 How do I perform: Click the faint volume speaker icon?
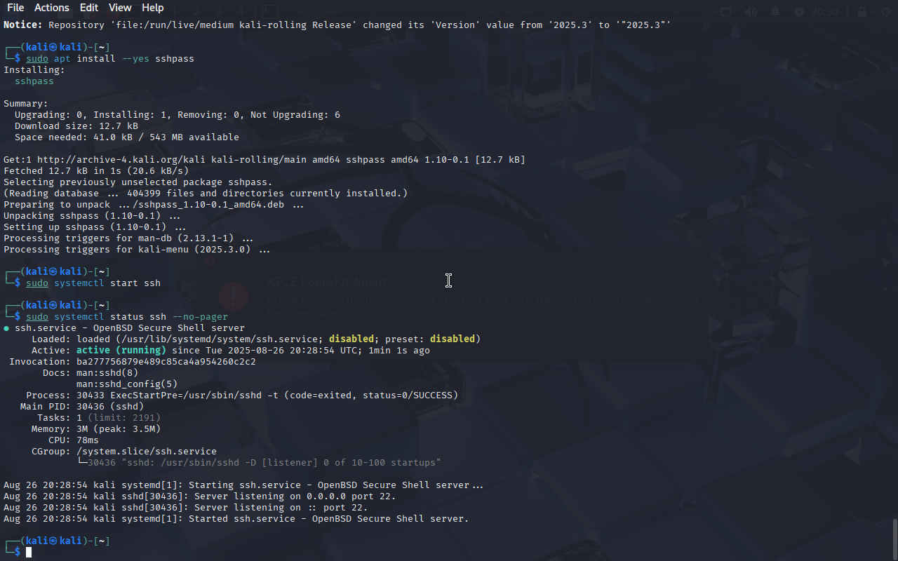pyautogui.click(x=751, y=12)
